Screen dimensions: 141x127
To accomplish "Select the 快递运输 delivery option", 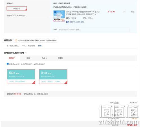I will (x=17, y=8).
